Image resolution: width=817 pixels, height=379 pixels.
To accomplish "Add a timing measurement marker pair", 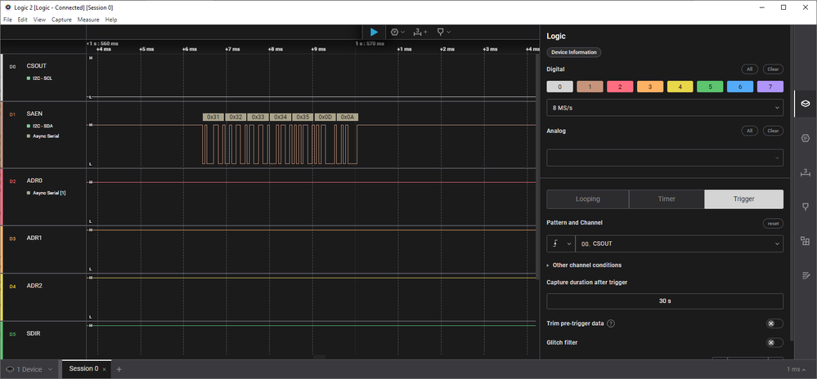I will [x=420, y=32].
